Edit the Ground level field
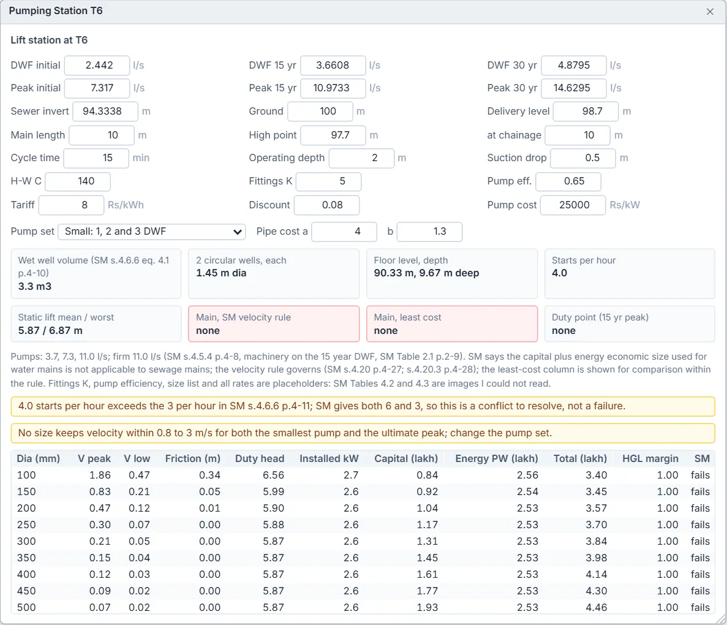This screenshot has width=727, height=625. point(320,112)
